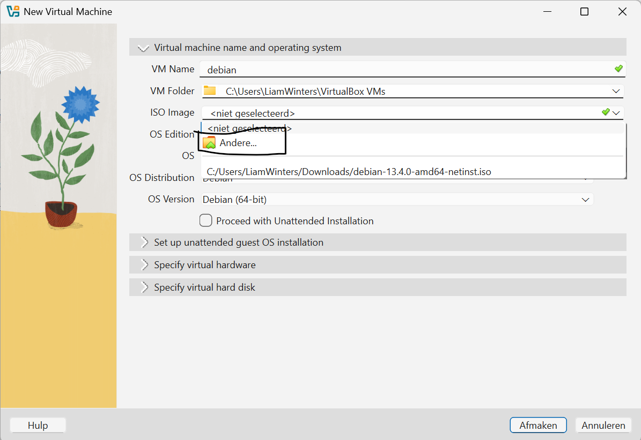The height and width of the screenshot is (440, 641).
Task: Click green checkmark in VM Name field
Action: tap(618, 69)
